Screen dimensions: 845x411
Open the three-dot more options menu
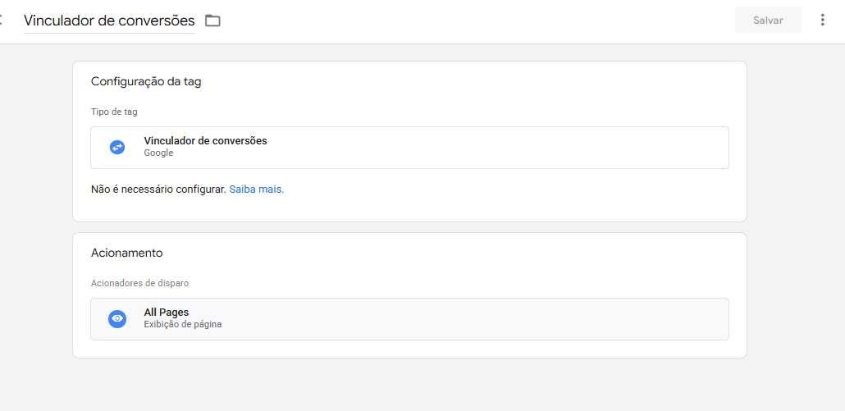click(823, 20)
